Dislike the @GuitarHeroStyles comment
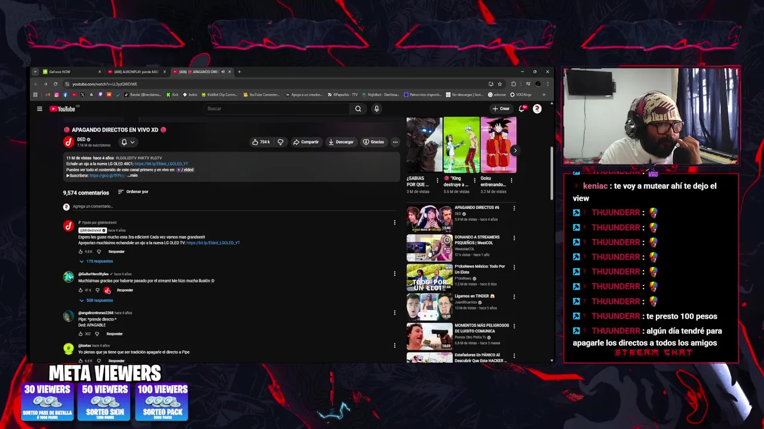764x429 pixels. pyautogui.click(x=97, y=290)
